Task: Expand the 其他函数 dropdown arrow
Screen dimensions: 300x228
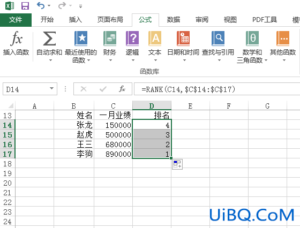Action: (x=284, y=60)
